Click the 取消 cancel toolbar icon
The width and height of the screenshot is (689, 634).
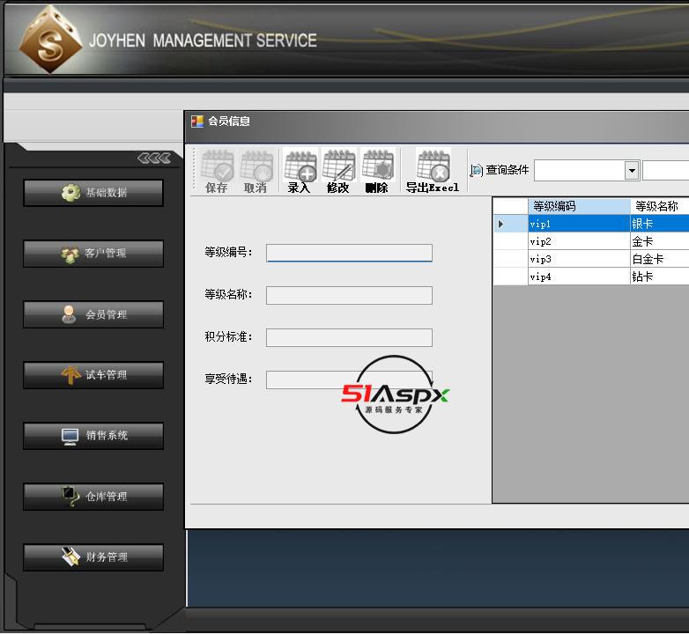[x=256, y=171]
